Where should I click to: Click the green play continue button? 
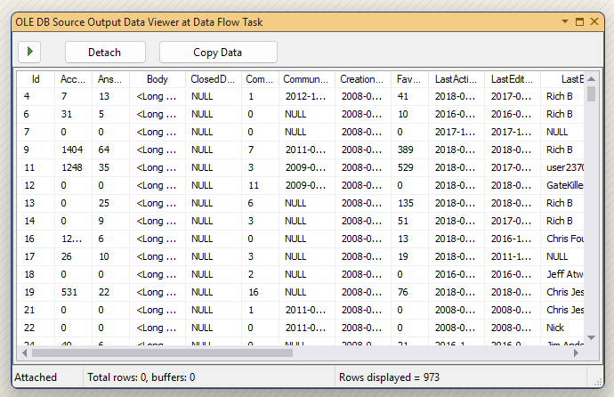tap(29, 52)
